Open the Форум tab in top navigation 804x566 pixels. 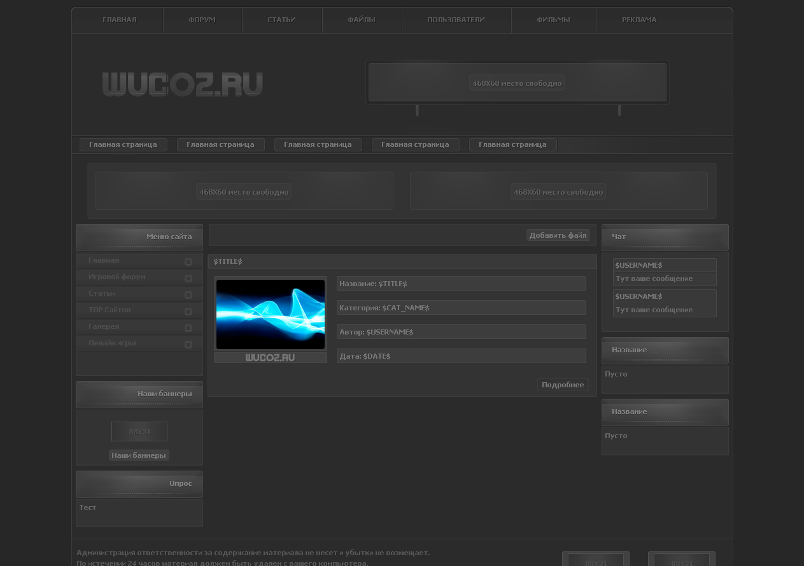(202, 20)
